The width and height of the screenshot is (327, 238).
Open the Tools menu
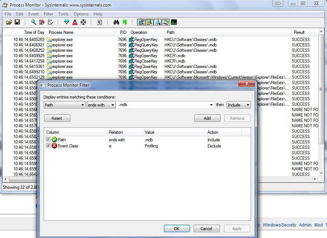tap(63, 14)
